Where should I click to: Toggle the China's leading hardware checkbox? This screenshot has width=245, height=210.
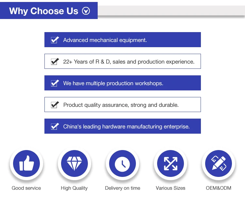pos(54,126)
